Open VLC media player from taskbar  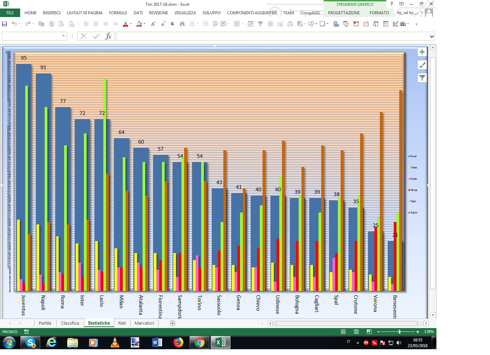point(115,342)
